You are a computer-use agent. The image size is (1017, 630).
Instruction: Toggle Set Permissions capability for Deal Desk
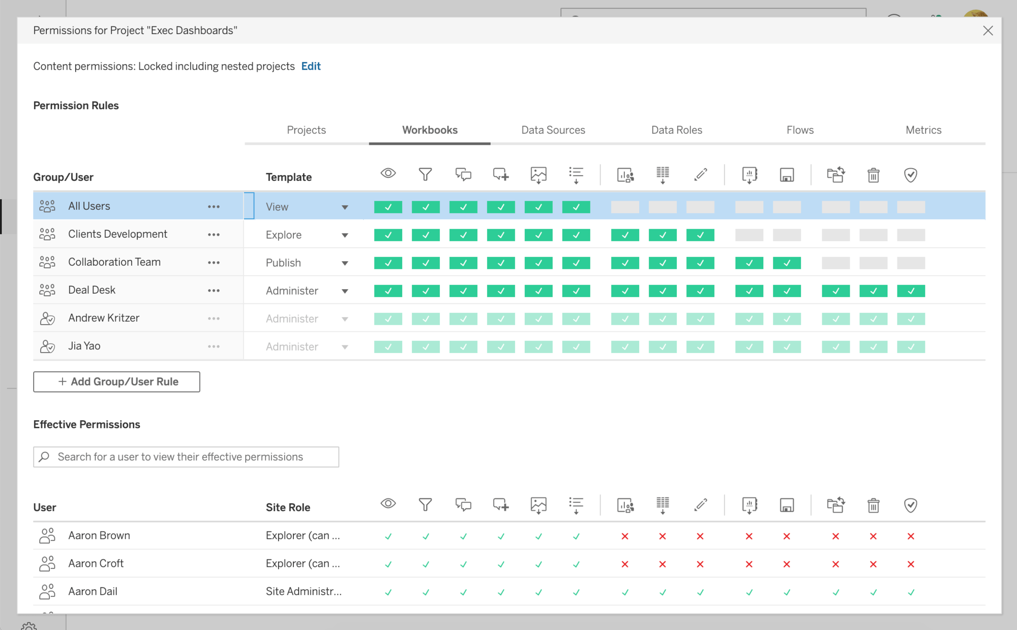click(x=911, y=291)
